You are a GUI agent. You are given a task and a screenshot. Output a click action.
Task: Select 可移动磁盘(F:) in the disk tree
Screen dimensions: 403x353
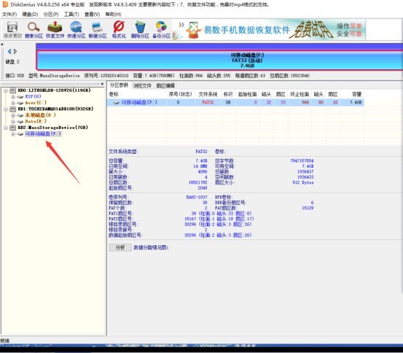pos(43,133)
